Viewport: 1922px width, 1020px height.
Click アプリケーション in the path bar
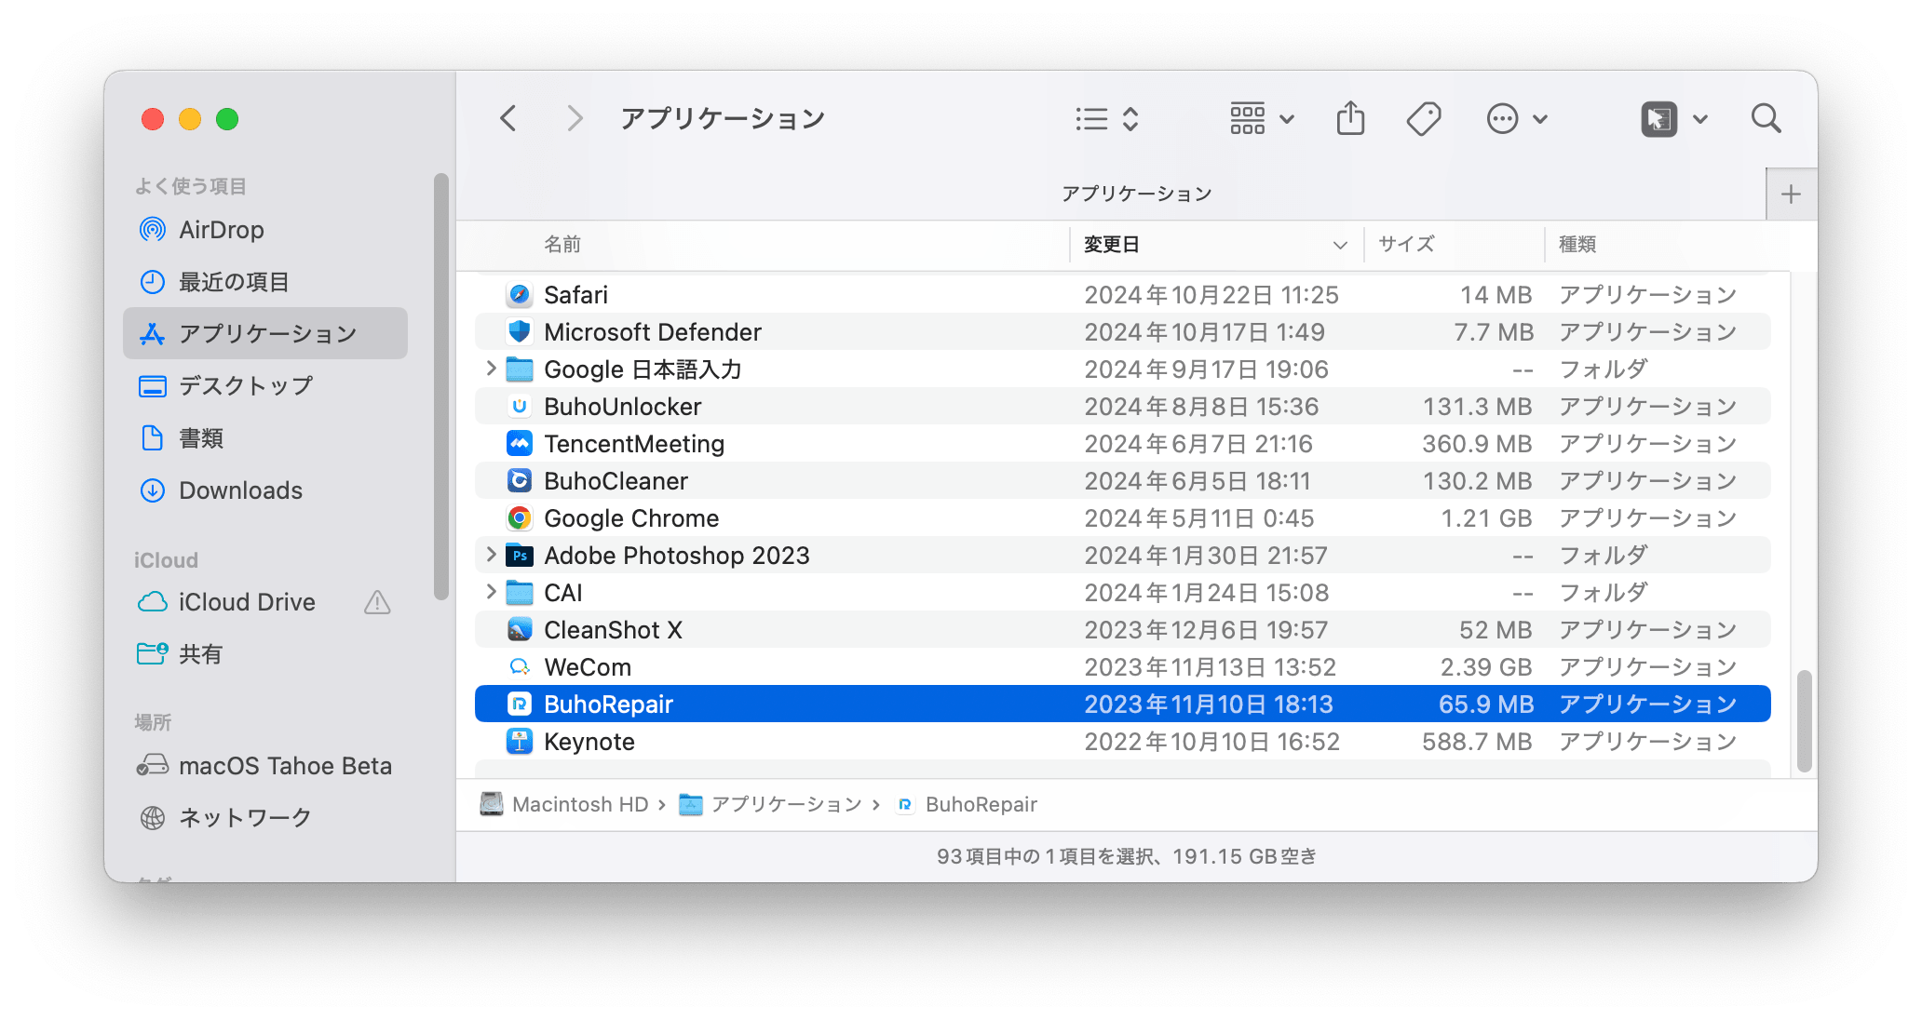point(771,804)
